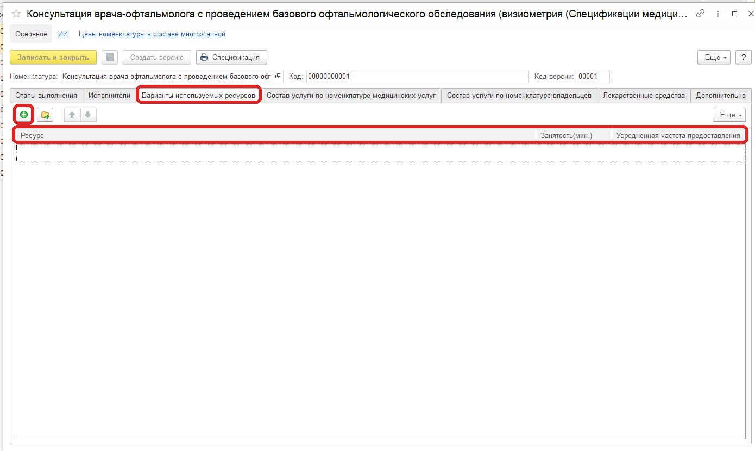Add a new resource row with green plus
The width and height of the screenshot is (755, 451).
coord(24,115)
